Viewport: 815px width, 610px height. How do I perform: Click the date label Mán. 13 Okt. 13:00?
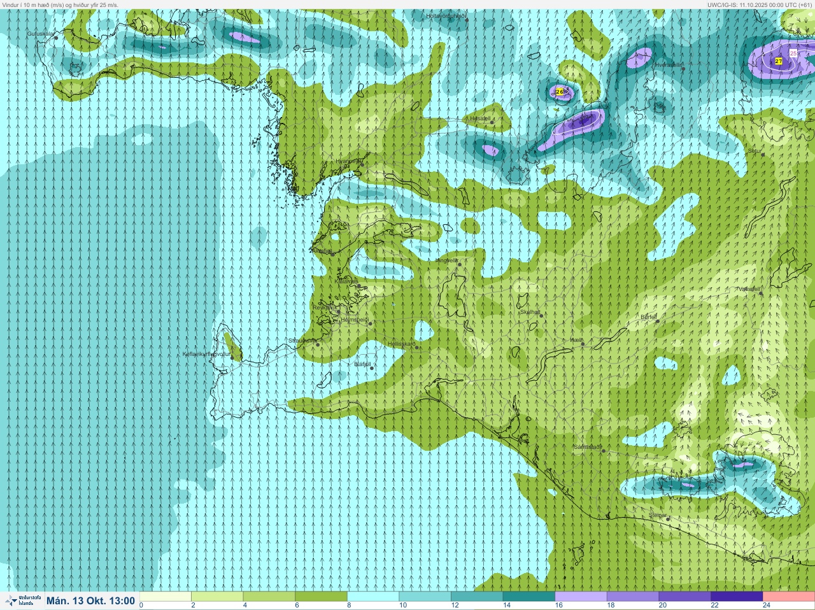coord(91,600)
